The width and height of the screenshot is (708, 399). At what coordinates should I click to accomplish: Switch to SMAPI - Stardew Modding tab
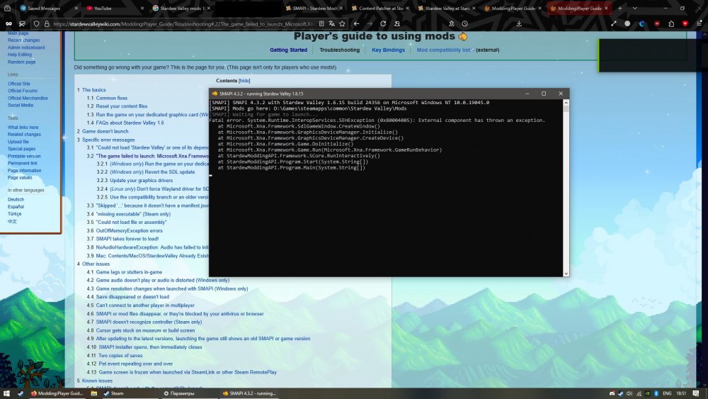coord(314,8)
